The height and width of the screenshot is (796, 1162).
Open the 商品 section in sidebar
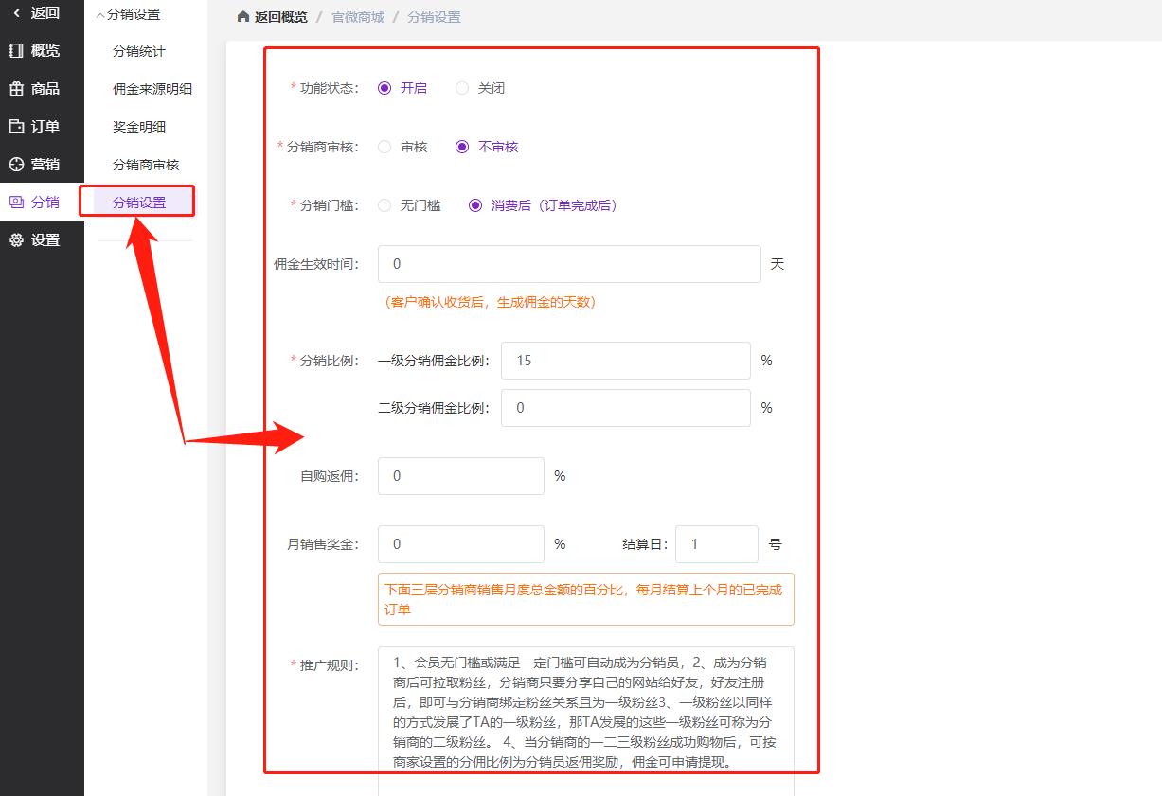click(x=41, y=88)
